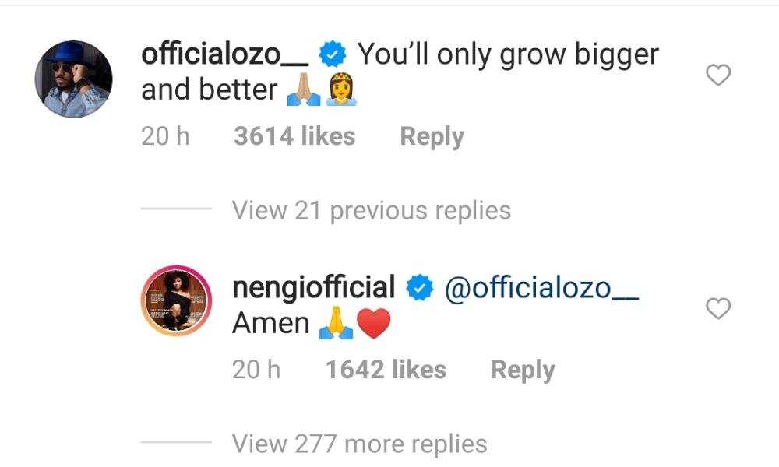Tap the princess emoji in the first comment
779x467 pixels.
tap(340, 91)
